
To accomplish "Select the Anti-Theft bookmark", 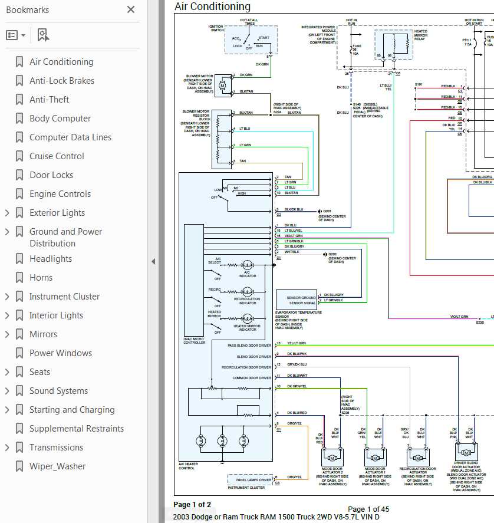I will [x=49, y=100].
